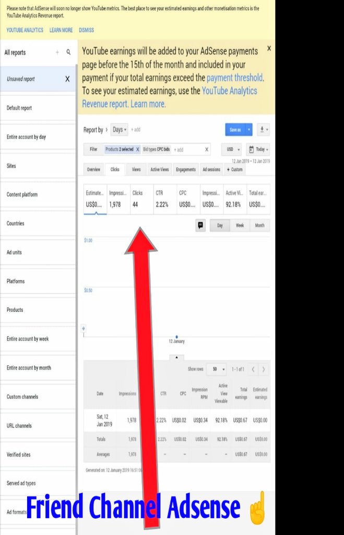Open the YOUTUBE ANALYTICS link in top banner

(x=25, y=30)
